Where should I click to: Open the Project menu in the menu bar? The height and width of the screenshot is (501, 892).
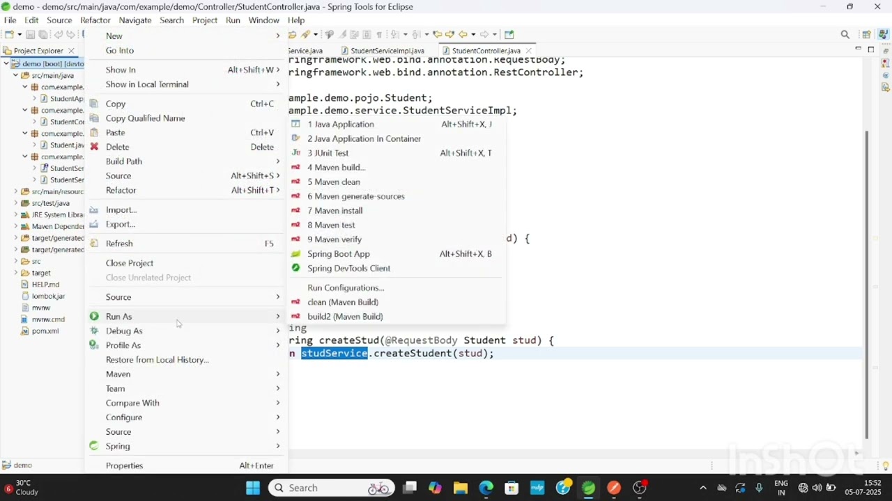(x=205, y=20)
